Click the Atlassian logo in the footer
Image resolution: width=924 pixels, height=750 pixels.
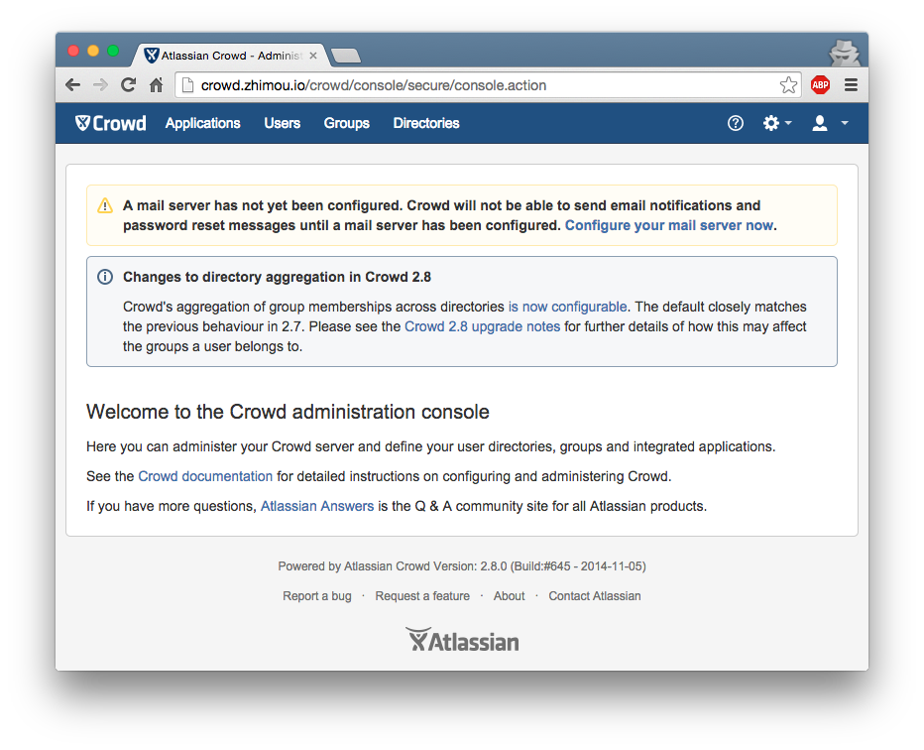(x=462, y=640)
